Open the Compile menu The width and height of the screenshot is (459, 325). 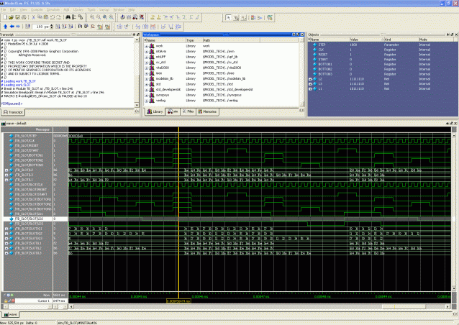pos(37,9)
